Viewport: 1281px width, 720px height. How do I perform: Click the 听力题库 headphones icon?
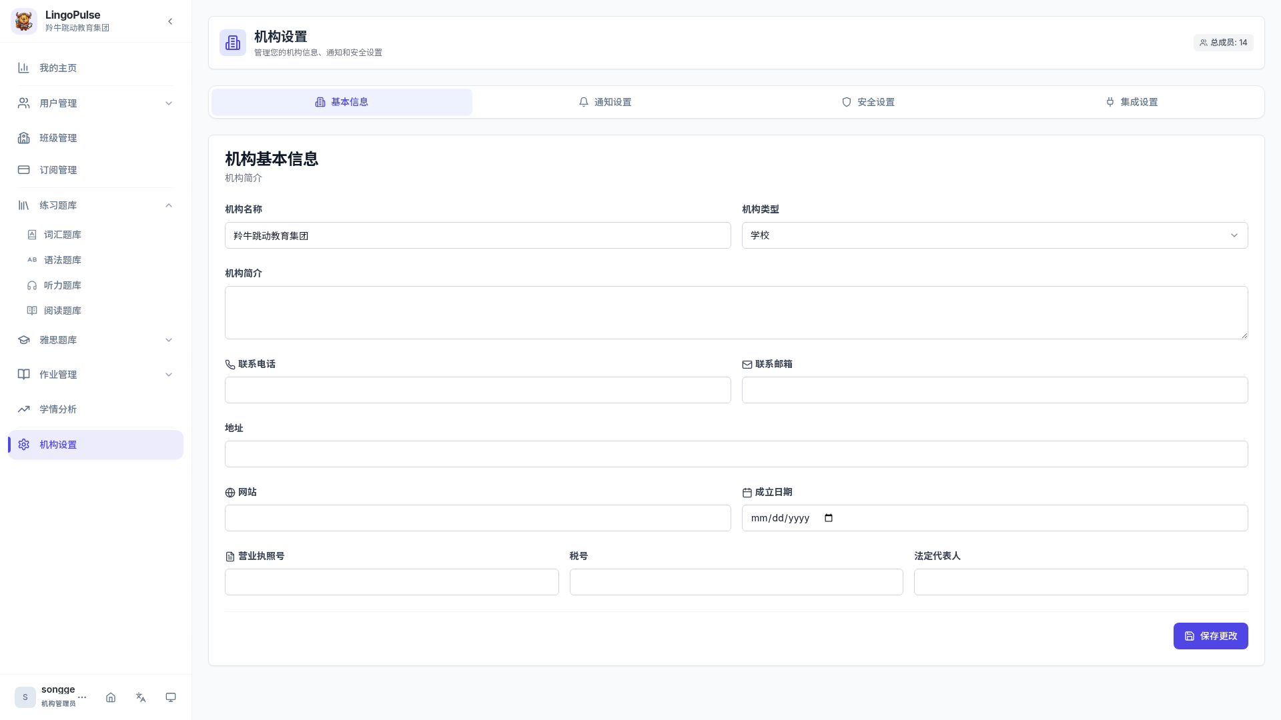32,285
